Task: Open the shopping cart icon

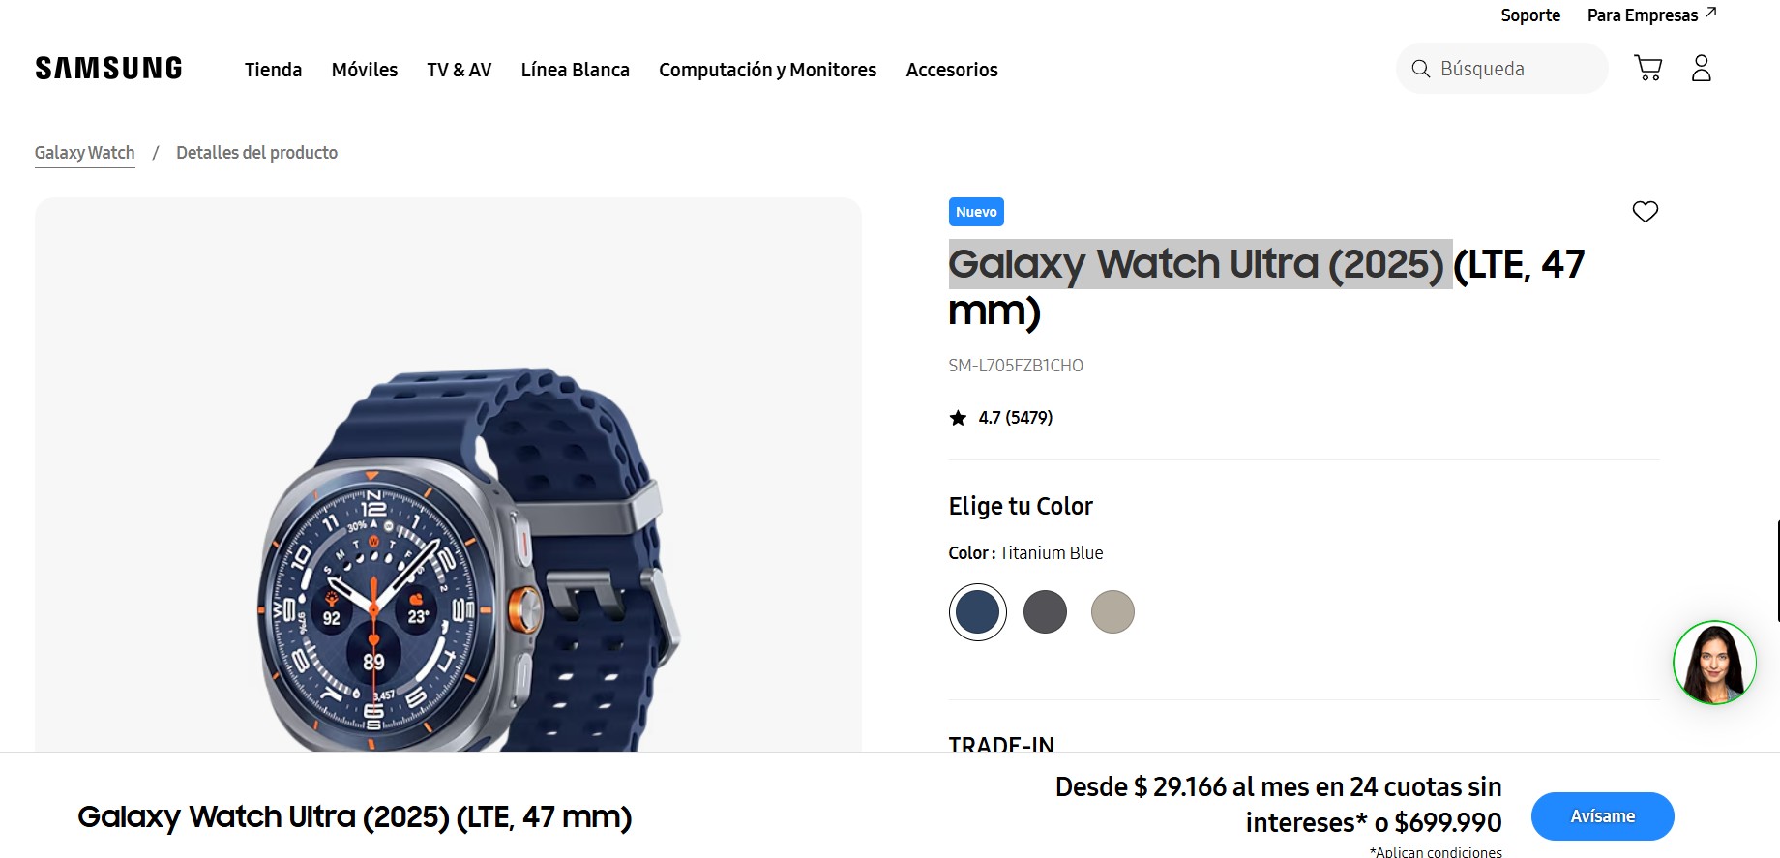Action: click(x=1647, y=68)
